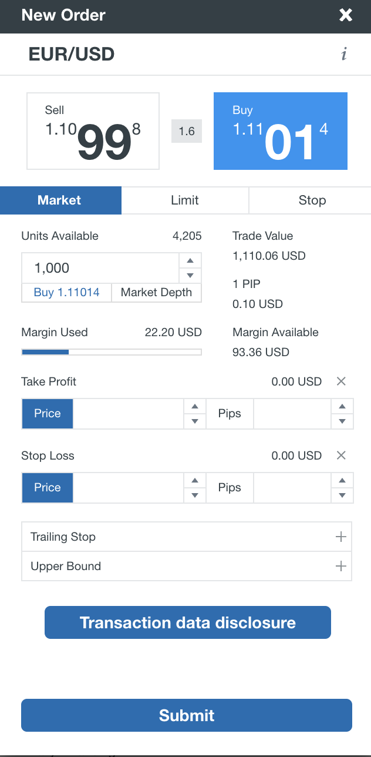Increase units with the up arrow

pyautogui.click(x=190, y=261)
